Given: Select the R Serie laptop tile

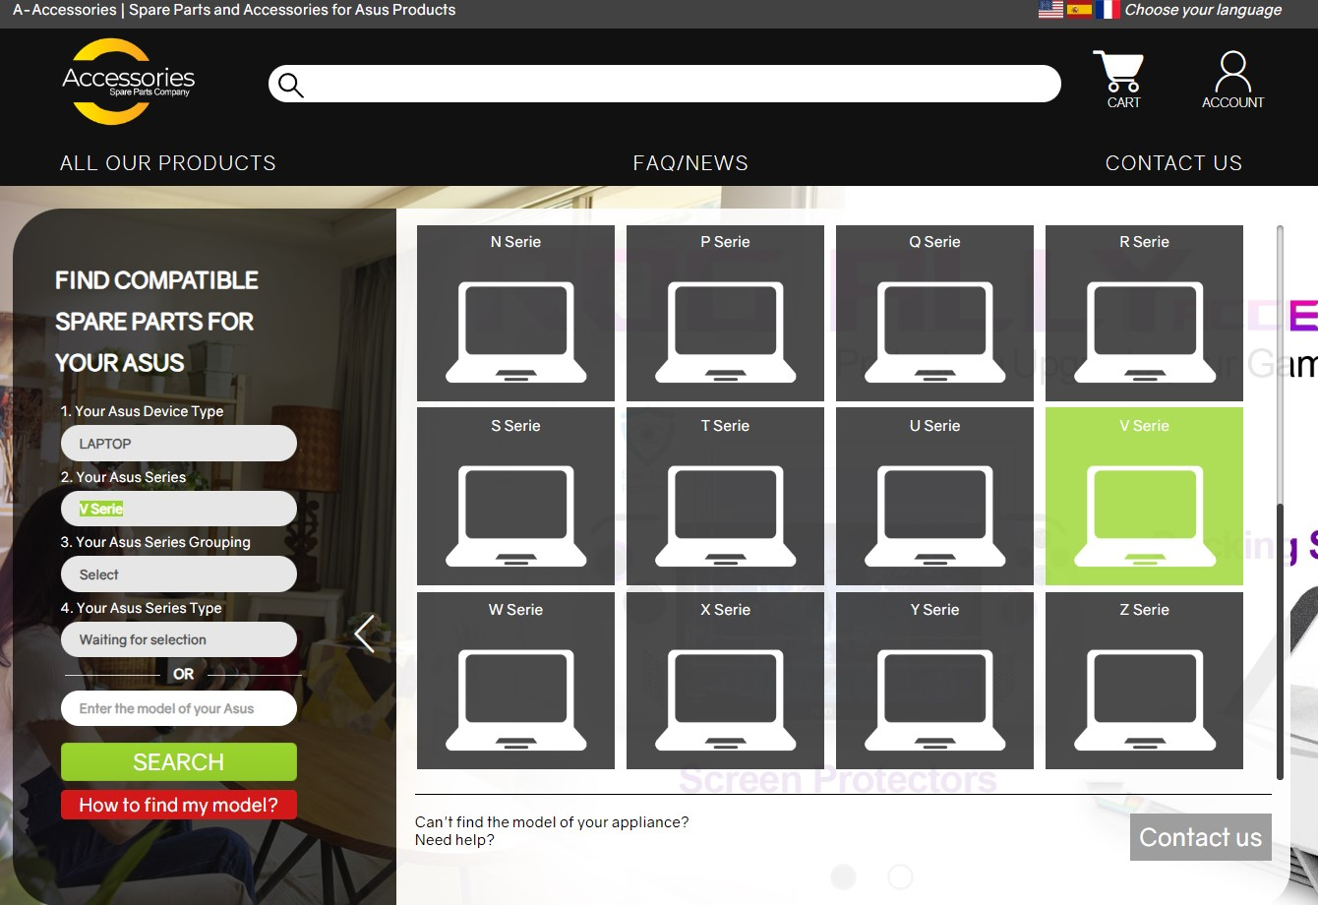Looking at the screenshot, I should tap(1144, 313).
